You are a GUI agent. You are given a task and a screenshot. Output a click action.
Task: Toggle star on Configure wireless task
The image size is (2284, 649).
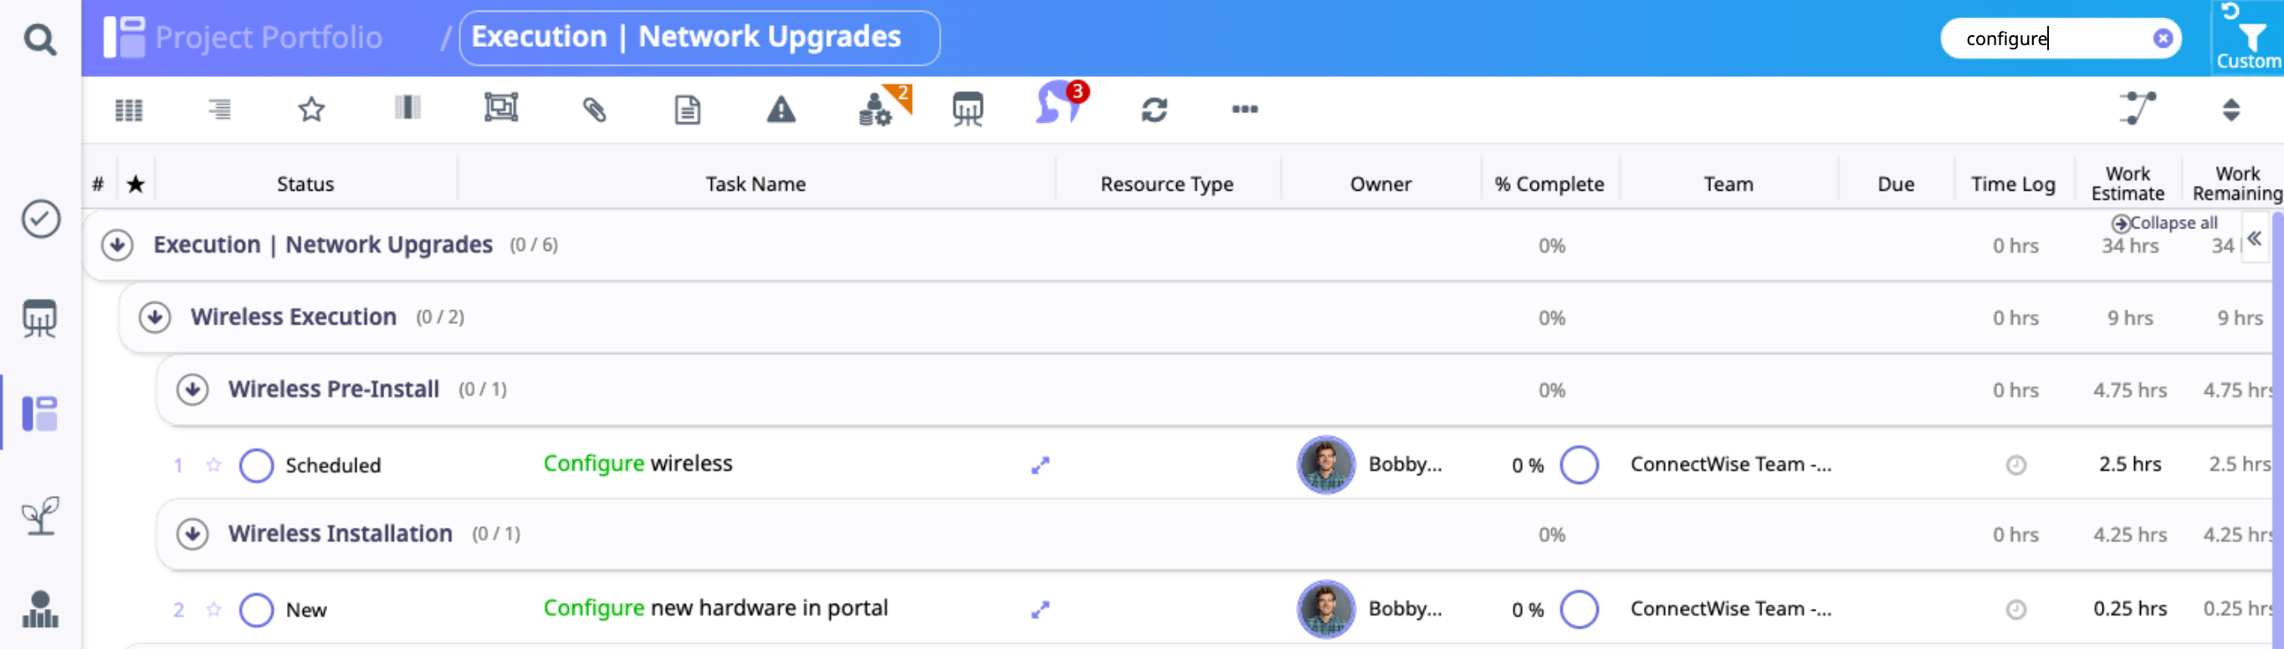(x=213, y=464)
